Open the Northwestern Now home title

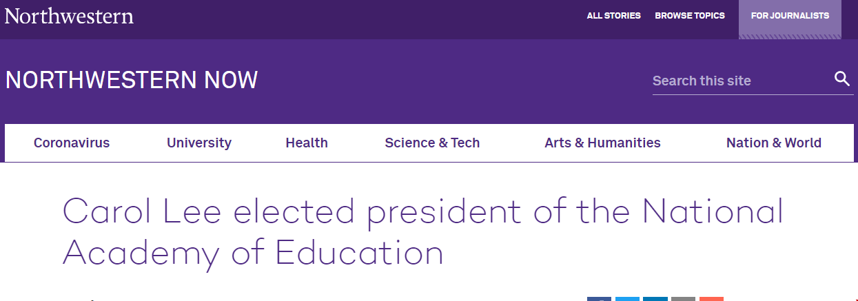pyautogui.click(x=132, y=81)
